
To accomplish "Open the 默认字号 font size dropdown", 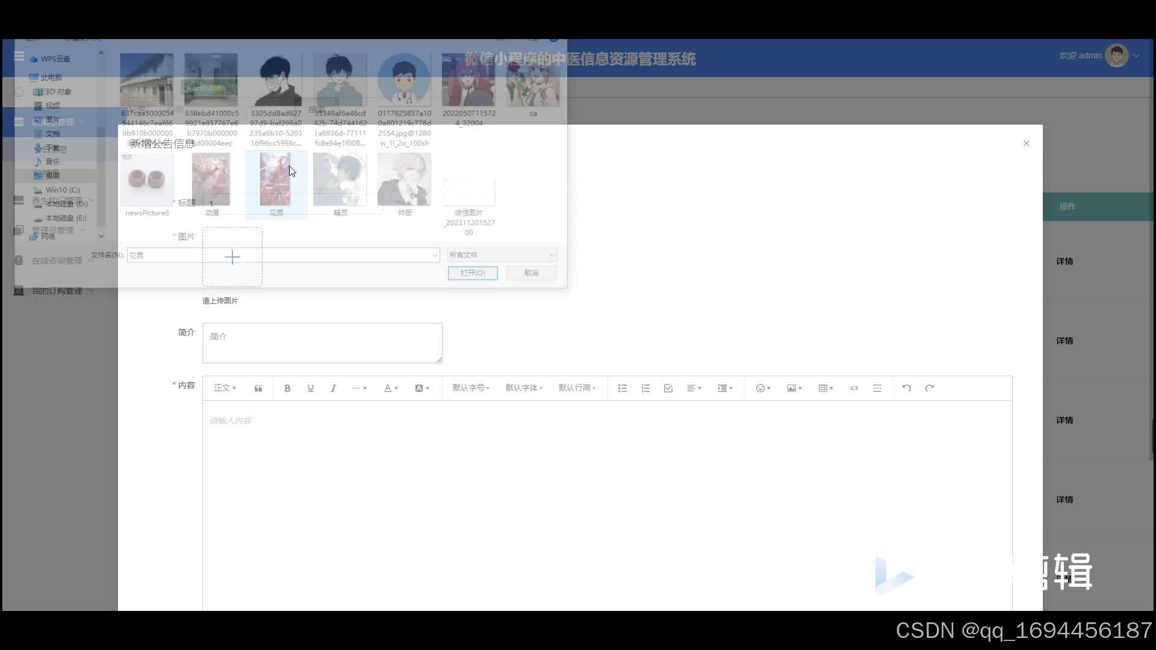I will coord(471,388).
